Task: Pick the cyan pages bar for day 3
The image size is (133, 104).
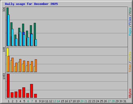Action: pyautogui.click(x=16, y=42)
